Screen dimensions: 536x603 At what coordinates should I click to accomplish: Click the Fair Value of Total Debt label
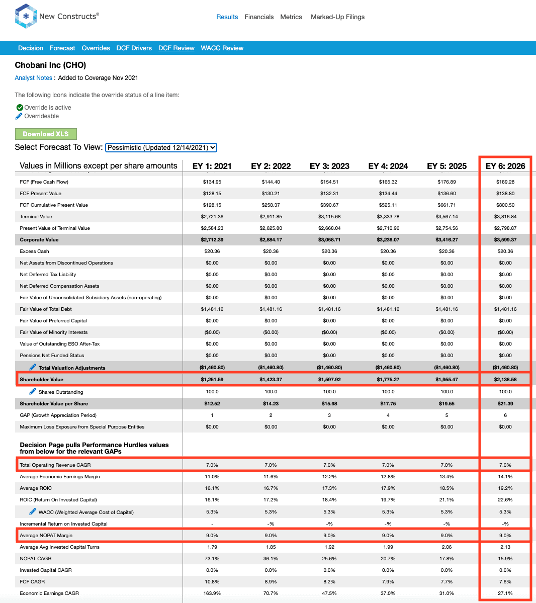click(46, 309)
